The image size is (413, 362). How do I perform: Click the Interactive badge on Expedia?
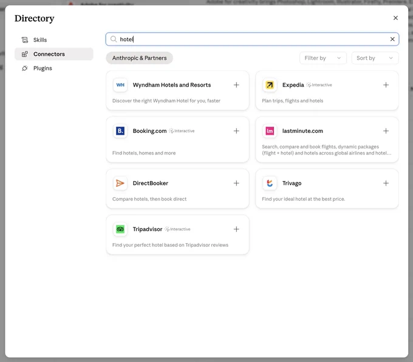point(319,85)
